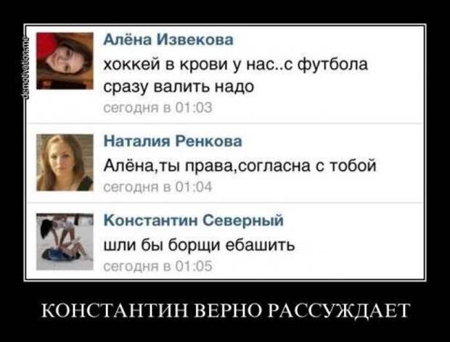Screen dimensions: 450x342
Task: Click the word 'футбола' in first comment
Action: (332, 64)
